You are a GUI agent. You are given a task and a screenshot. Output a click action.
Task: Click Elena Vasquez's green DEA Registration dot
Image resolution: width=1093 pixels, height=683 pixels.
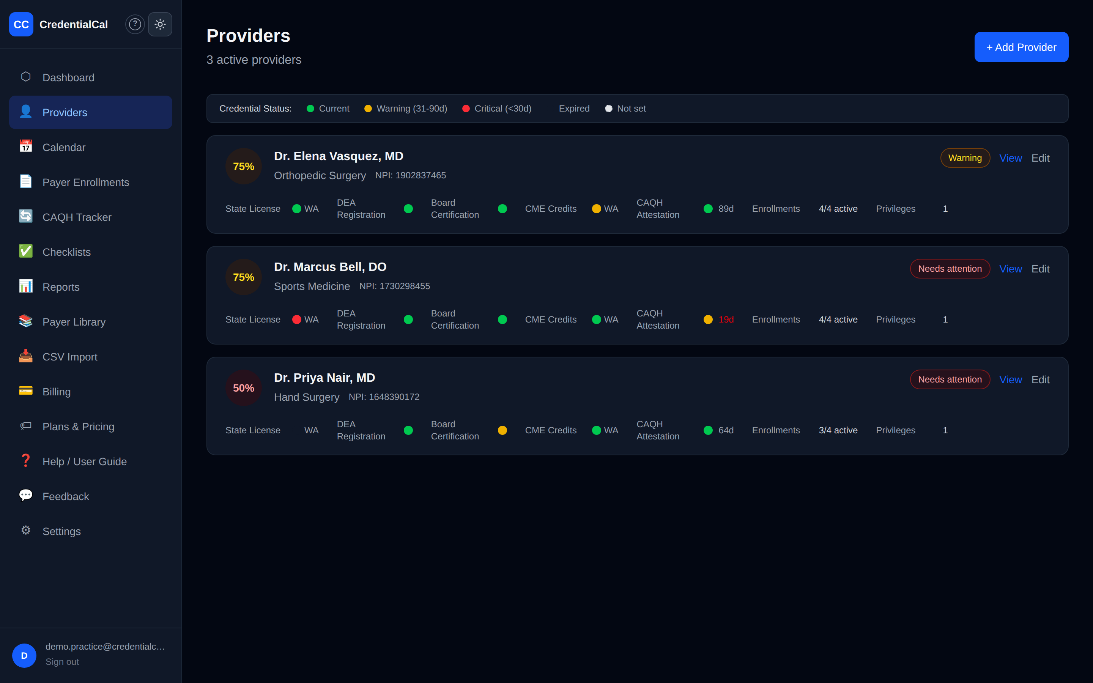pyautogui.click(x=408, y=209)
